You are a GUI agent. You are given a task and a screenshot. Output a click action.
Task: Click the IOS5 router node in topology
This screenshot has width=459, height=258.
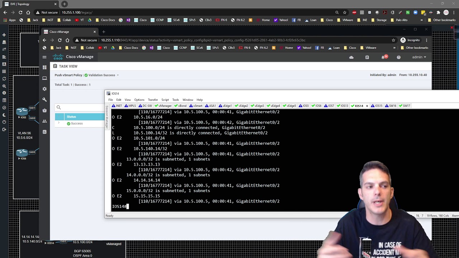(x=22, y=111)
